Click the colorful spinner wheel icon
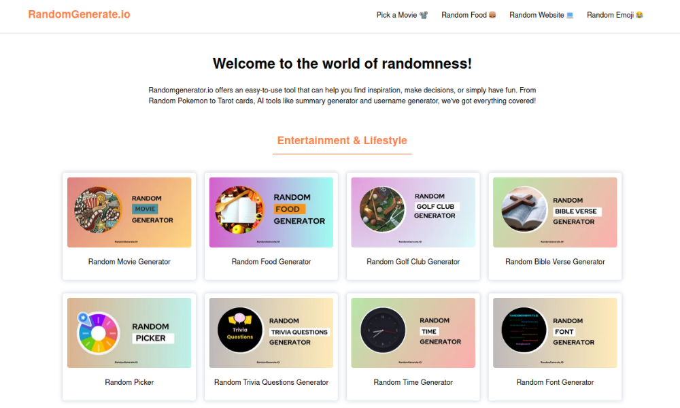680x408 pixels. 98,333
